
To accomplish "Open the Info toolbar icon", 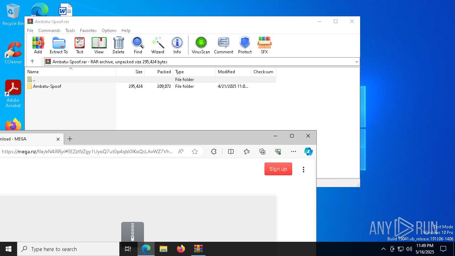I will [177, 45].
